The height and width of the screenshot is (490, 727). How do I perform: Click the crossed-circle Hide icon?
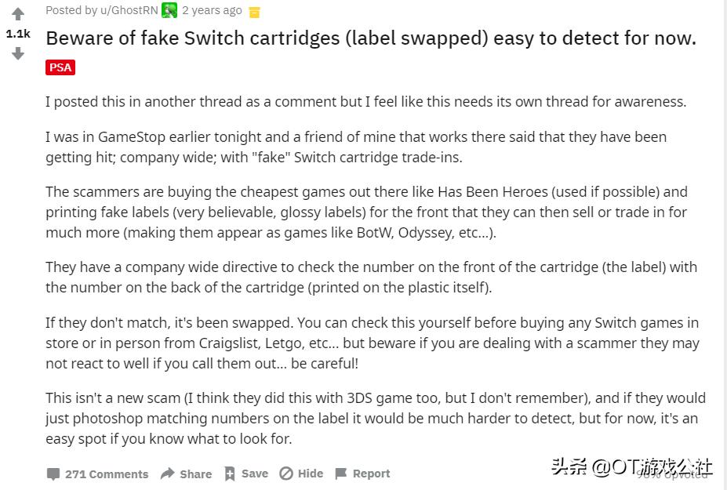[285, 474]
